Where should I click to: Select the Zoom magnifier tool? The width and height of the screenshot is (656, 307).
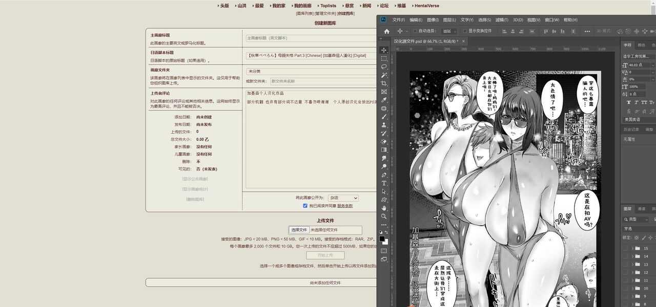coord(384,216)
